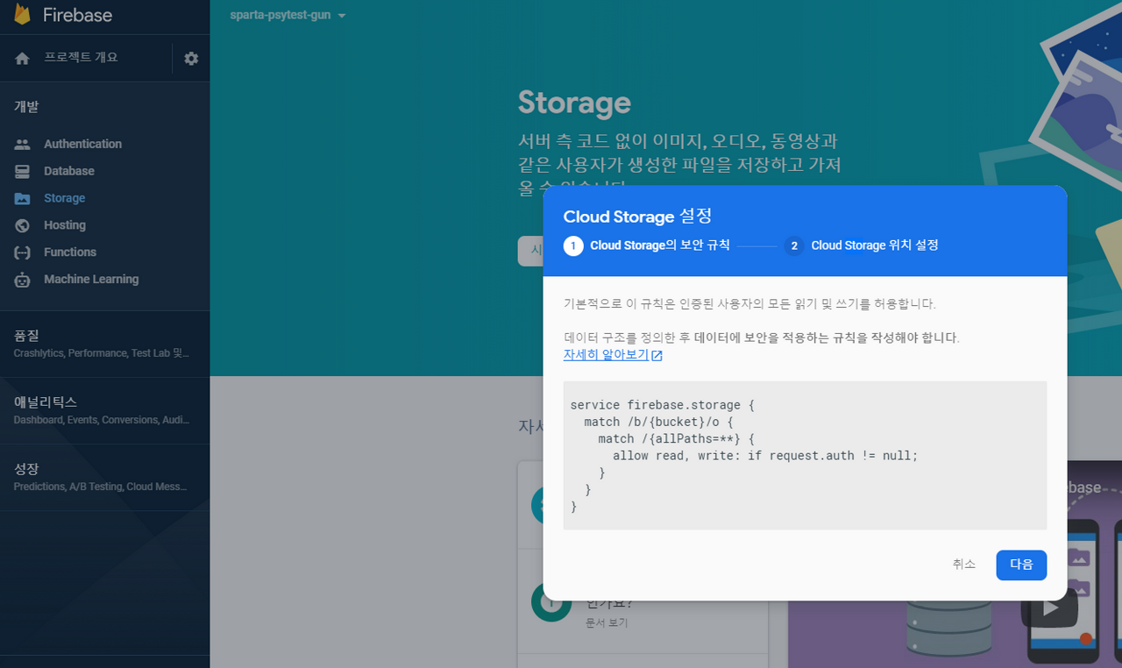Click step 2 circle for location settings
Viewport: 1122px width, 668px height.
coord(794,245)
